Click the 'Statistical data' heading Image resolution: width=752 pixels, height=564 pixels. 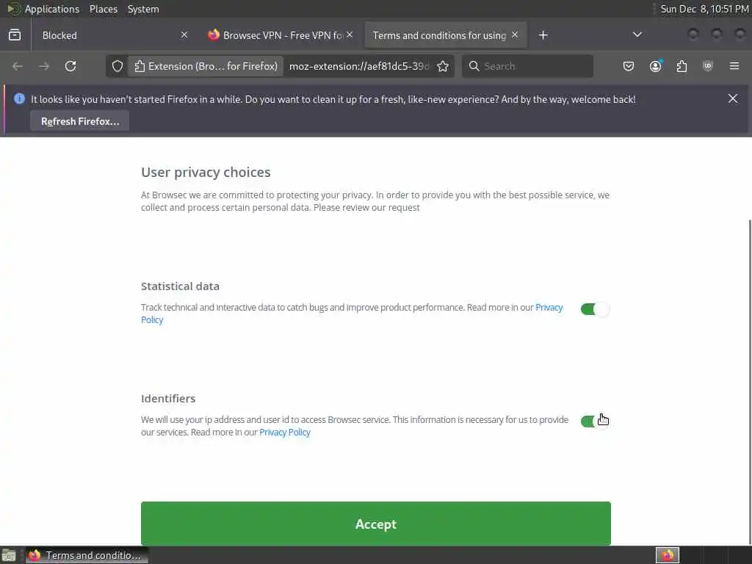click(180, 286)
